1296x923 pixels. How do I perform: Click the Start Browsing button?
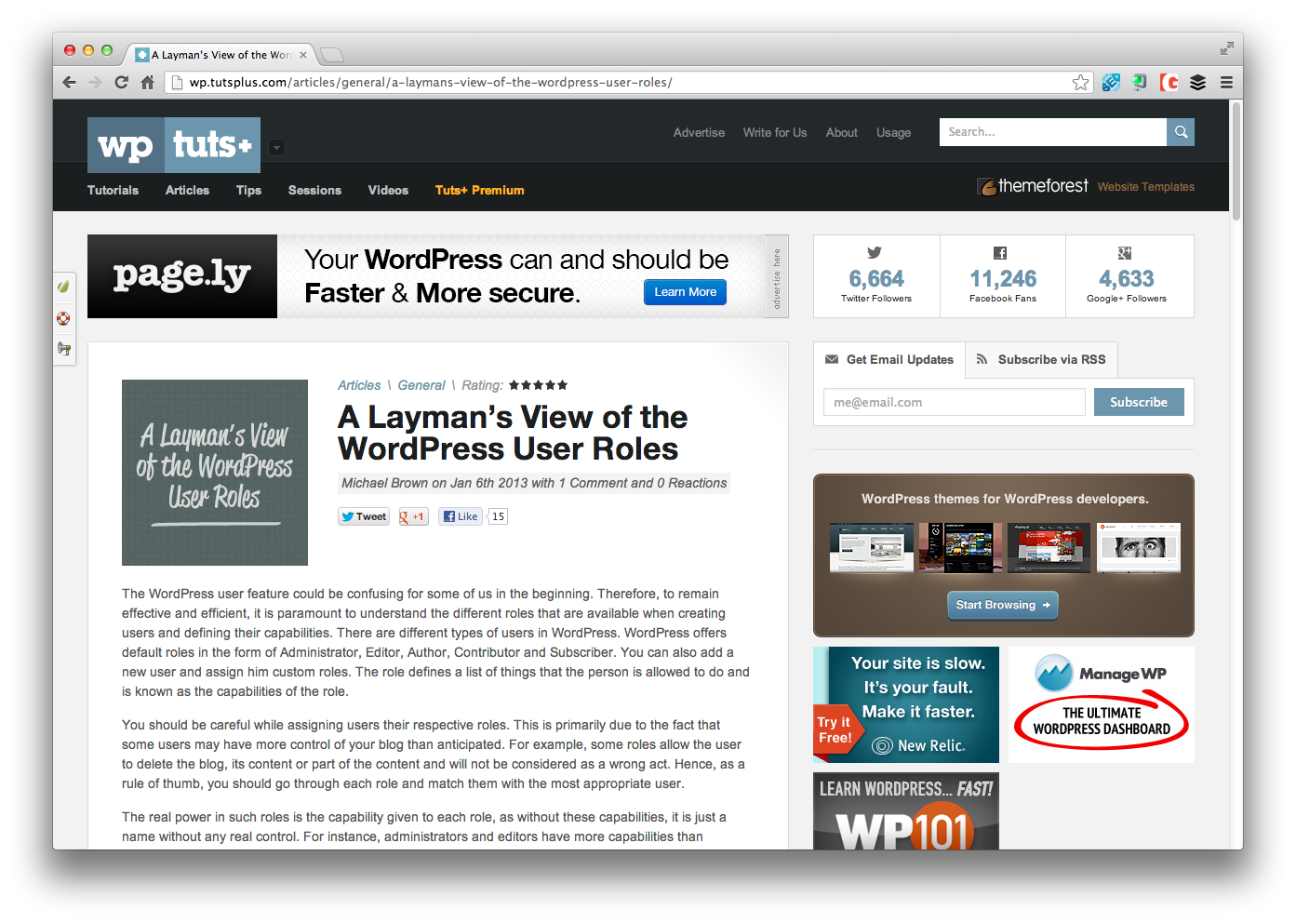[x=1002, y=605]
